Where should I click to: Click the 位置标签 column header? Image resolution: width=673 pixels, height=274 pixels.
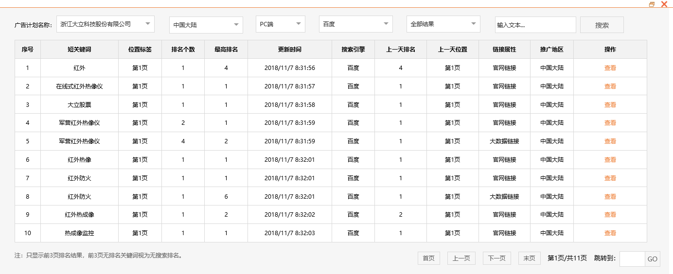click(x=140, y=50)
